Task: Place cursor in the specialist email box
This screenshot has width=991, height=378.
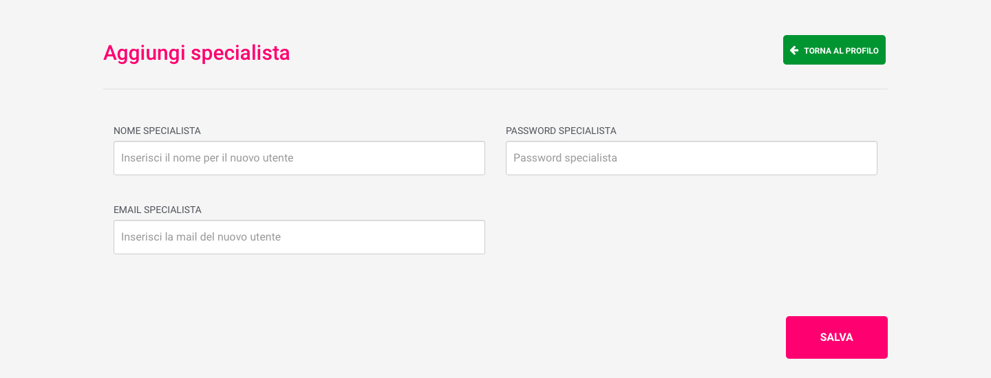Action: [299, 237]
